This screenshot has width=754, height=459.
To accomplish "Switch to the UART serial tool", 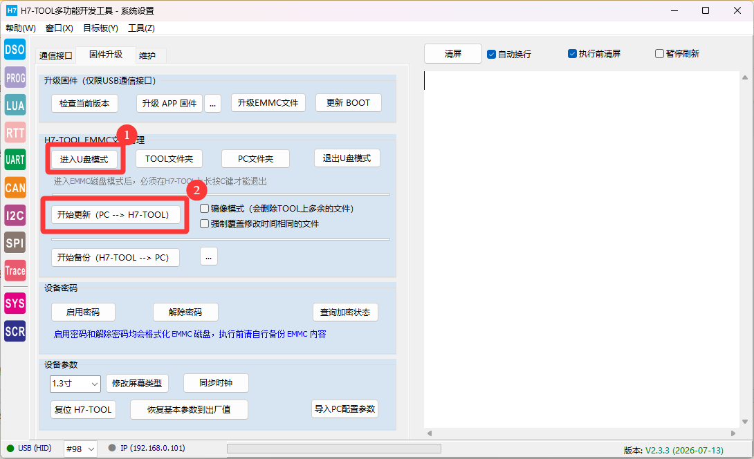I will click(x=15, y=160).
